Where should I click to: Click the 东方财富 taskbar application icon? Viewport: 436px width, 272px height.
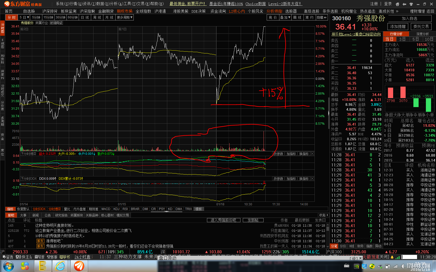[79, 266]
